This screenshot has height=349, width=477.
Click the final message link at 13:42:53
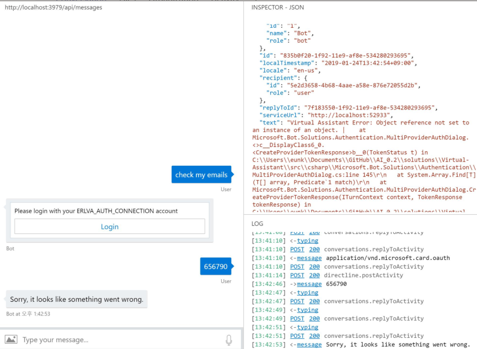pyautogui.click(x=309, y=344)
